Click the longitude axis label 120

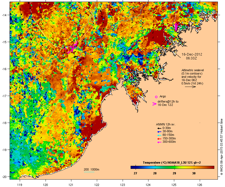click(x=46, y=185)
